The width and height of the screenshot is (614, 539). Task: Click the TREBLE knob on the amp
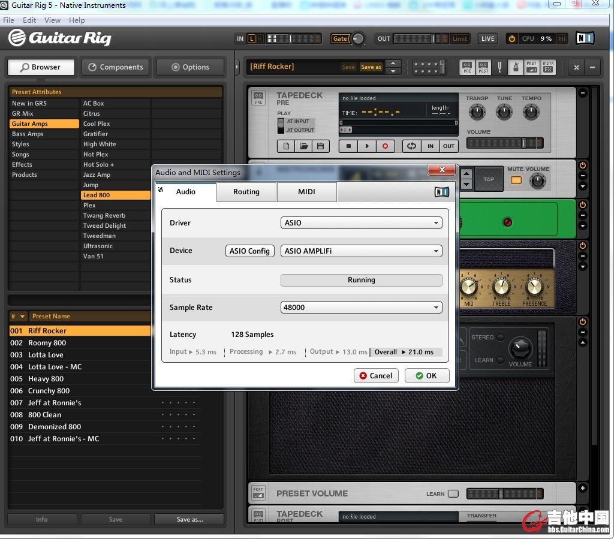(501, 287)
